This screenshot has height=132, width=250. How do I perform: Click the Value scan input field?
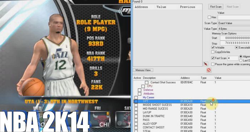(x=234, y=17)
